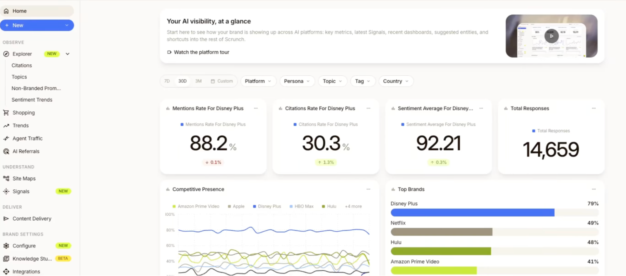Click the Disney Plus blue progress bar
626x276 pixels.
pyautogui.click(x=473, y=213)
